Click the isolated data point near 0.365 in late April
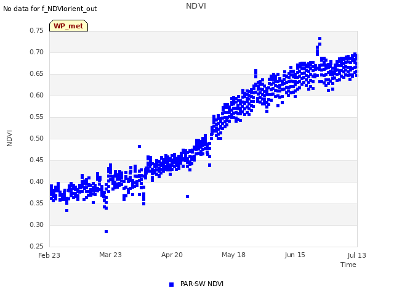Screen dimensions: 394x296 tap(187, 196)
